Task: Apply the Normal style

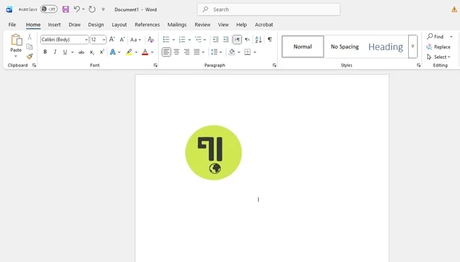Action: click(303, 47)
